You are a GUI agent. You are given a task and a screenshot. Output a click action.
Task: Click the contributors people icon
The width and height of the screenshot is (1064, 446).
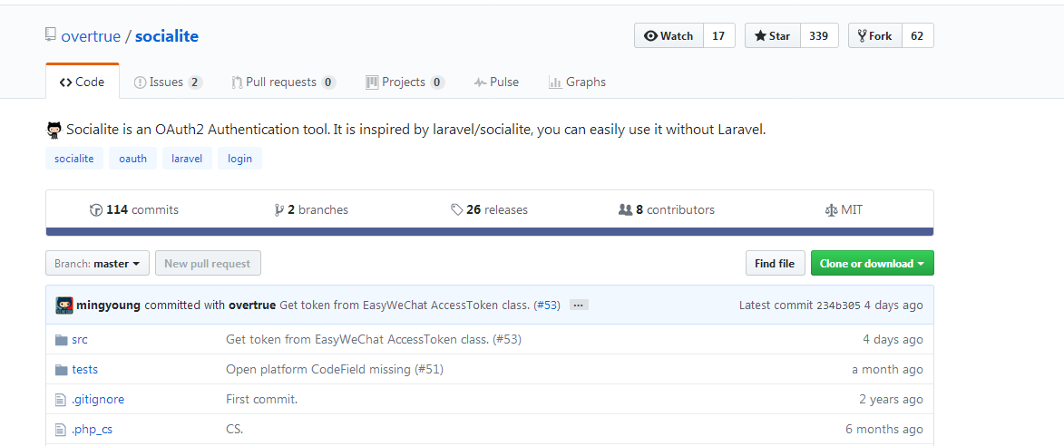coord(626,210)
